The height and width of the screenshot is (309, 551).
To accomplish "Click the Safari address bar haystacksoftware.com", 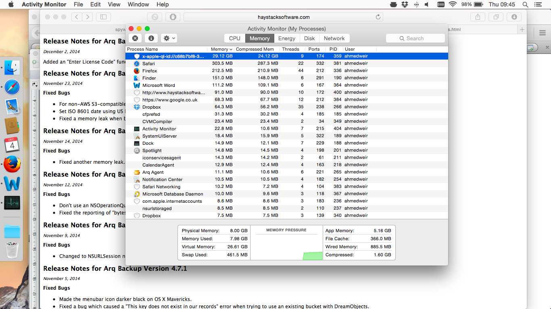I will tap(283, 17).
